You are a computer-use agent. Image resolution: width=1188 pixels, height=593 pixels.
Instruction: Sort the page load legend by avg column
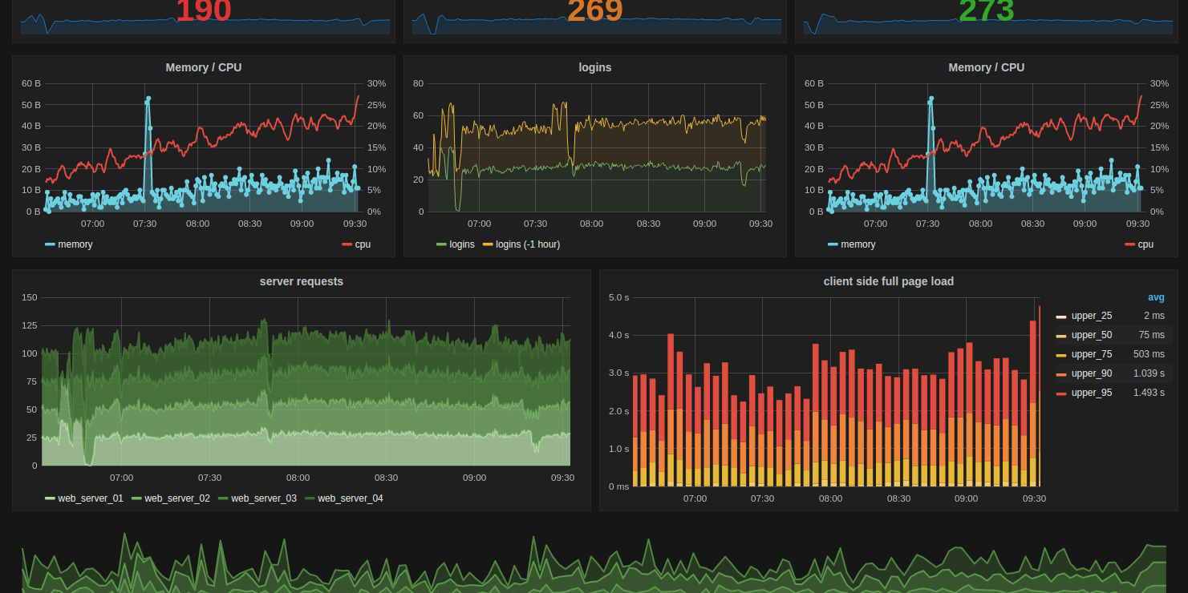1156,297
